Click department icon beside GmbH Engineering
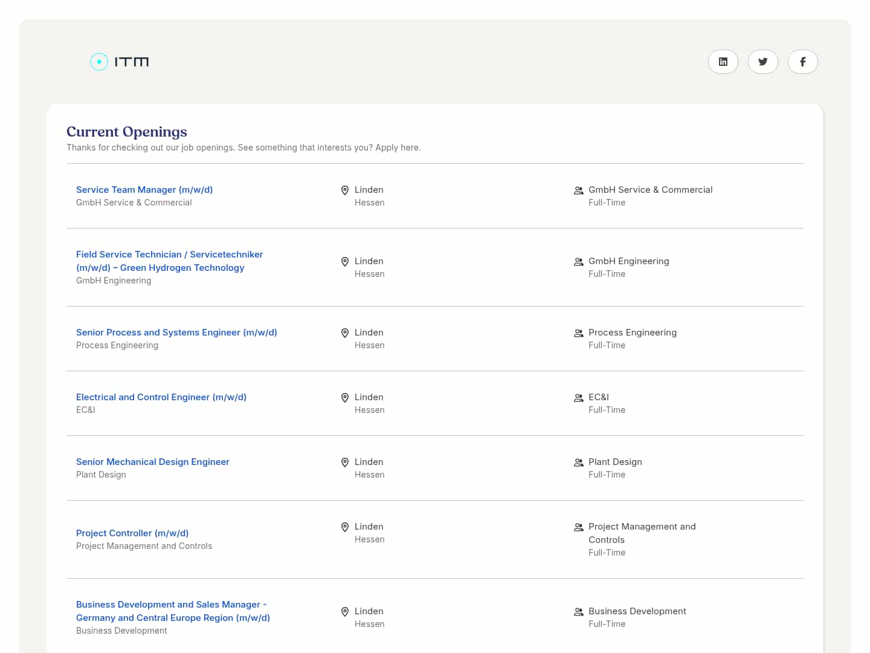 coord(578,262)
